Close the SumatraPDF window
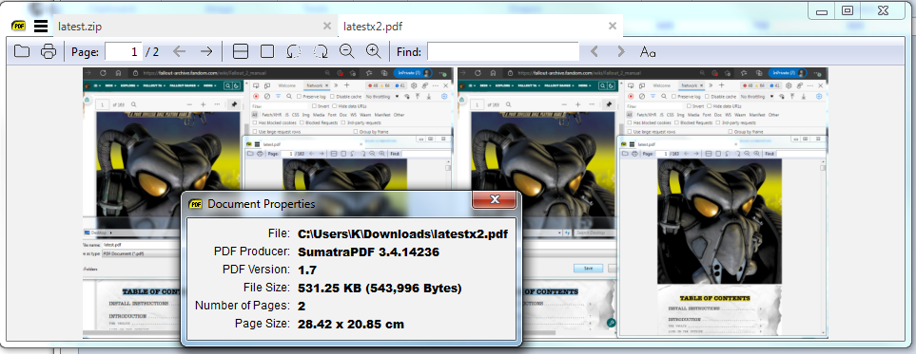 [884, 10]
